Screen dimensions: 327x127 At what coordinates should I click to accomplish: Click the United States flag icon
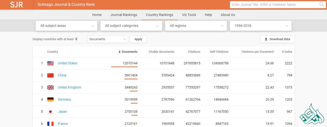coord(50,63)
